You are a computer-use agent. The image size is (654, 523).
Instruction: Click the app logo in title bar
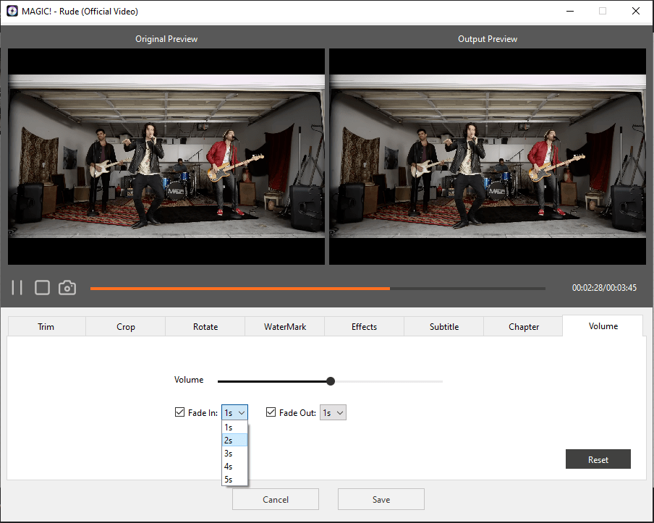coord(12,12)
